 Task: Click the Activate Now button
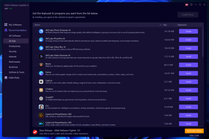pos(194,131)
